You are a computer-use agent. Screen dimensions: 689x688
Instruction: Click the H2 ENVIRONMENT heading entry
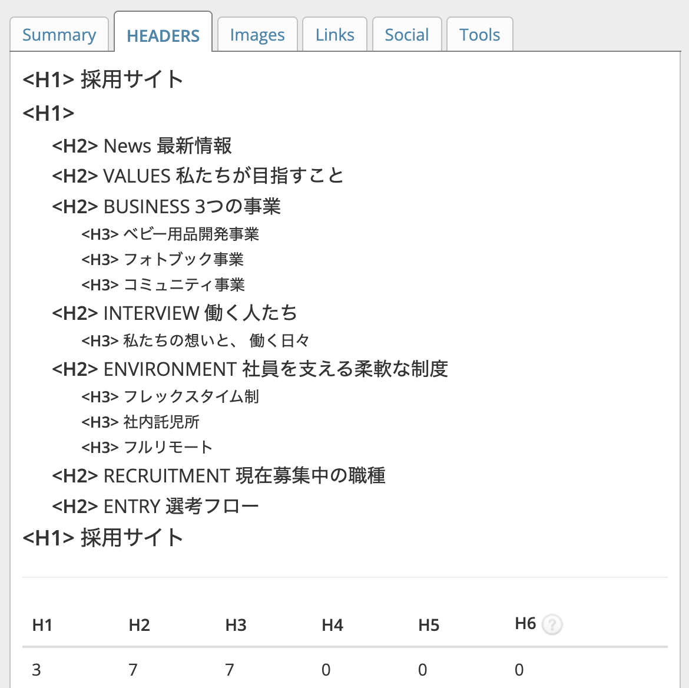click(x=250, y=369)
